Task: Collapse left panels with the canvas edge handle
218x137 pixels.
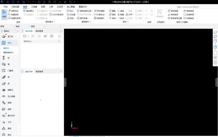Action: pyautogui.click(x=65, y=82)
